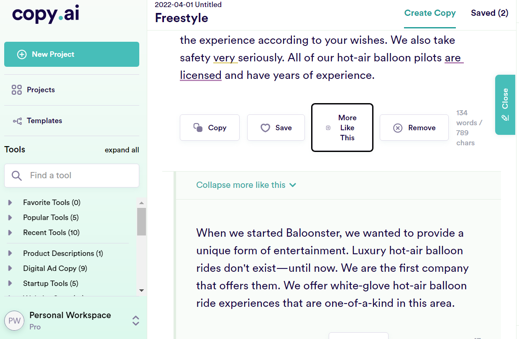
Task: Click the magnifying glass search icon
Action: pyautogui.click(x=17, y=175)
